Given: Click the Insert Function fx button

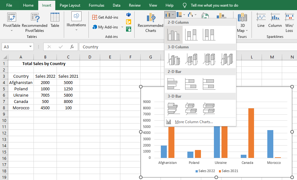Looking at the screenshot, I should (72, 47).
